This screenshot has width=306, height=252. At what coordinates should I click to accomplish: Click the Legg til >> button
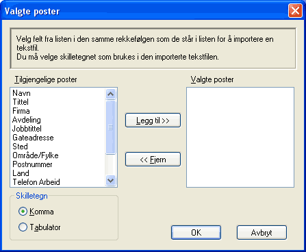pyautogui.click(x=153, y=121)
